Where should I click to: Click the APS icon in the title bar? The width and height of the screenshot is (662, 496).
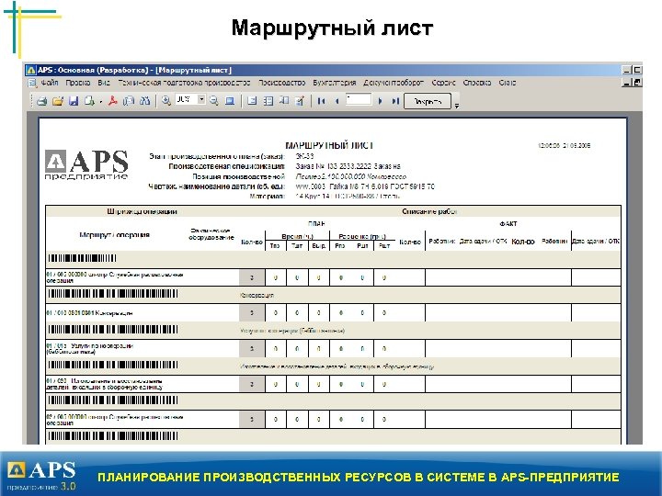point(31,70)
